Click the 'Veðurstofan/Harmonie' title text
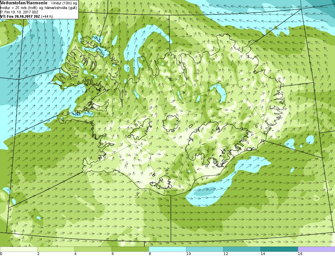This screenshot has height=256, width=335. [x=23, y=3]
